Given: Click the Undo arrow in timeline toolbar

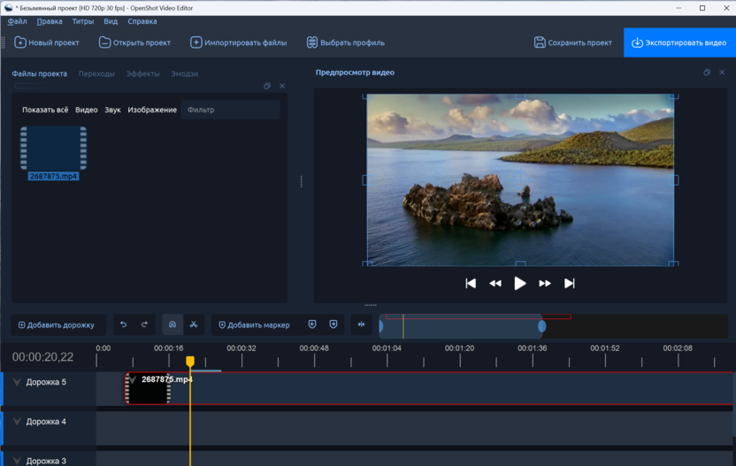Looking at the screenshot, I should (123, 325).
